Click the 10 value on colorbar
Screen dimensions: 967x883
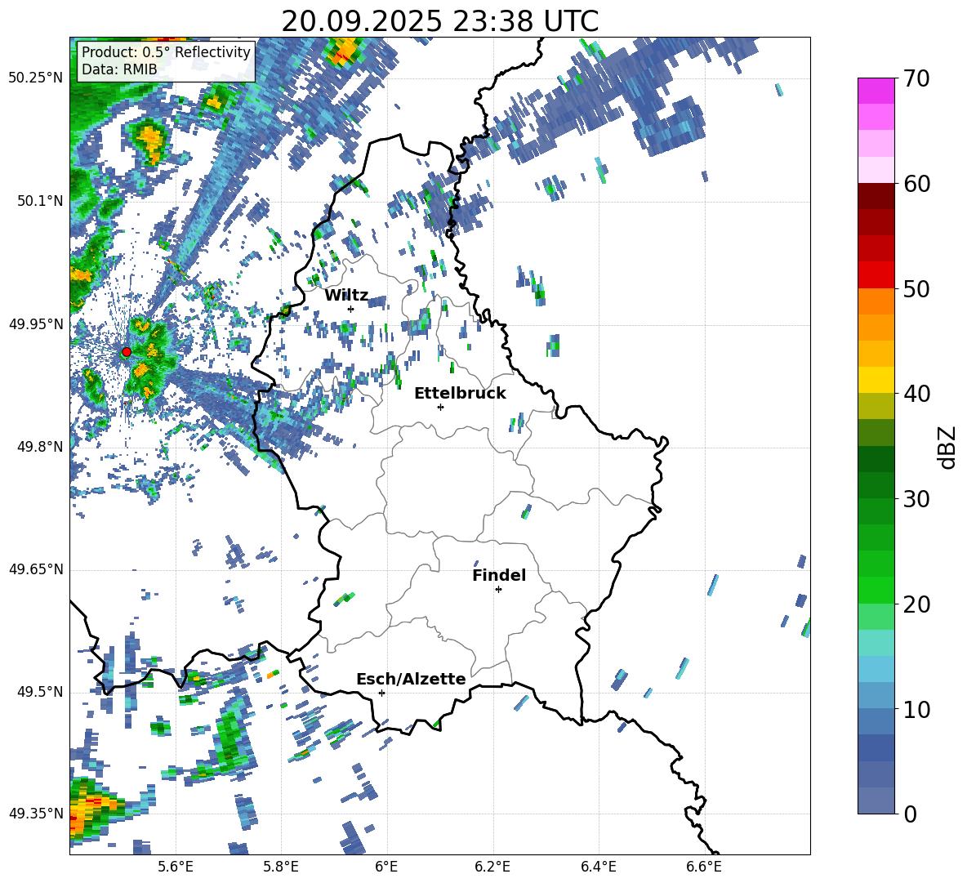pyautogui.click(x=916, y=709)
